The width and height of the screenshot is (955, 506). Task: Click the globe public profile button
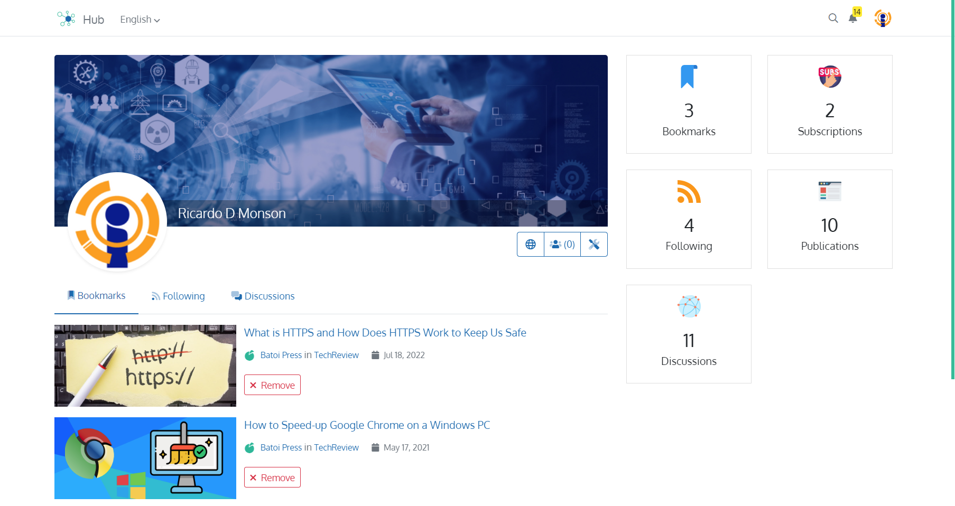[x=531, y=245]
